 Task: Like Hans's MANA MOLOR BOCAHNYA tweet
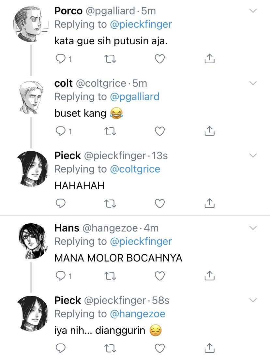click(x=160, y=276)
